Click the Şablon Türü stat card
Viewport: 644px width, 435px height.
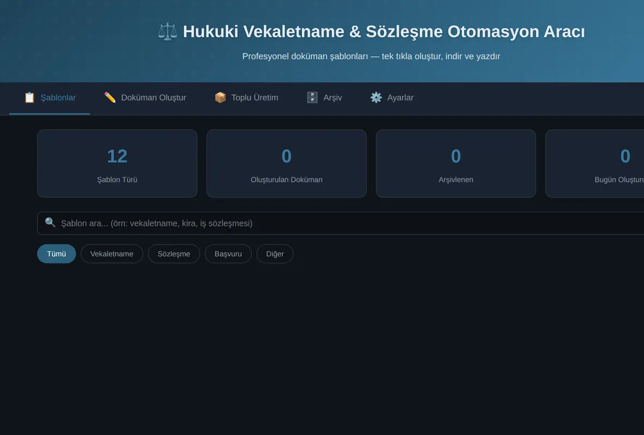coord(117,164)
